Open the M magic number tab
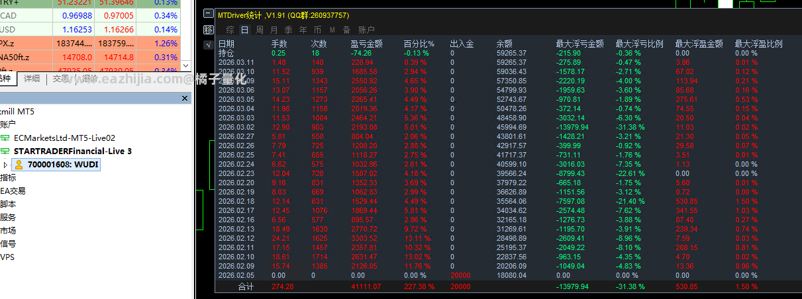The width and height of the screenshot is (802, 299). pos(332,30)
